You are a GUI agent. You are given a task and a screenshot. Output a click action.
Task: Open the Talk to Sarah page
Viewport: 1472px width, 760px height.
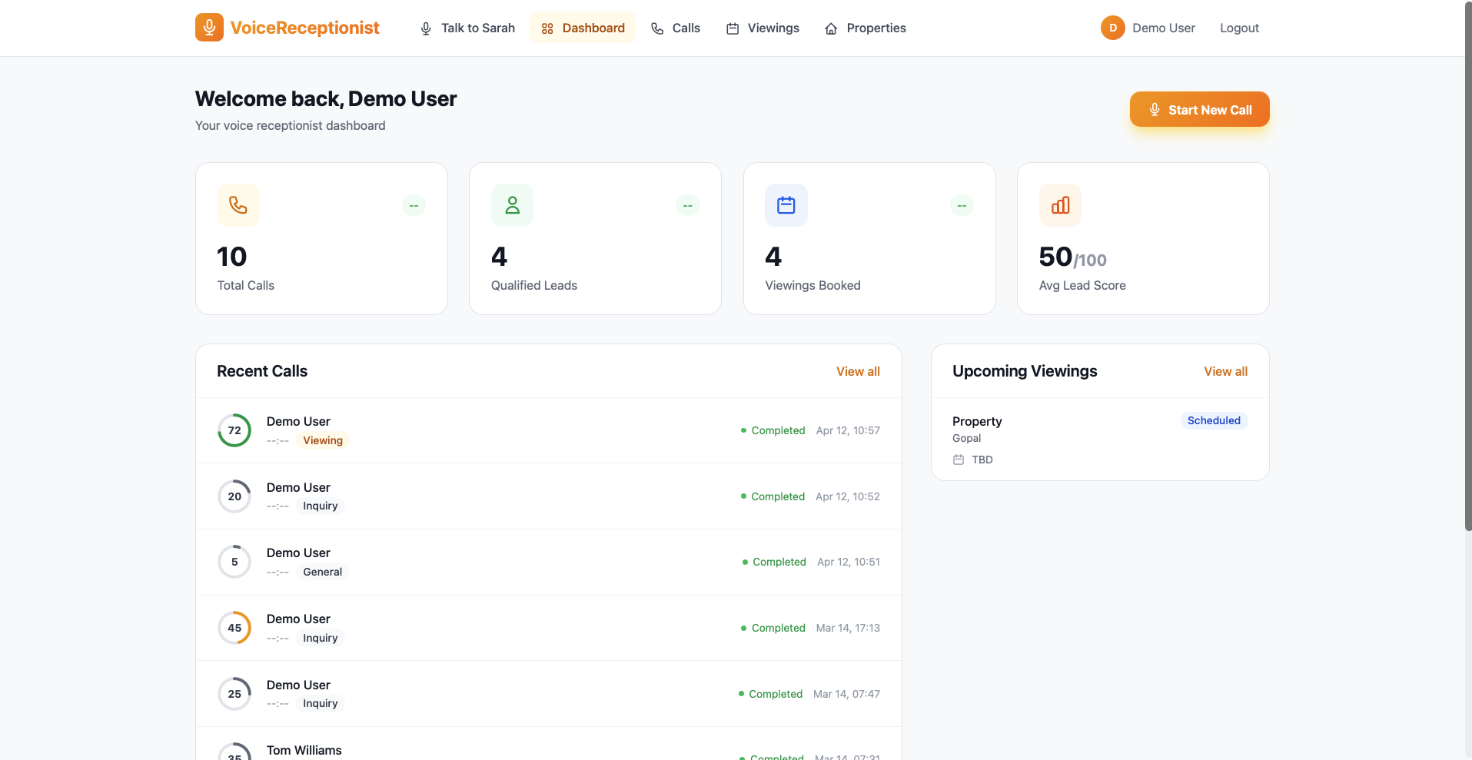point(467,28)
